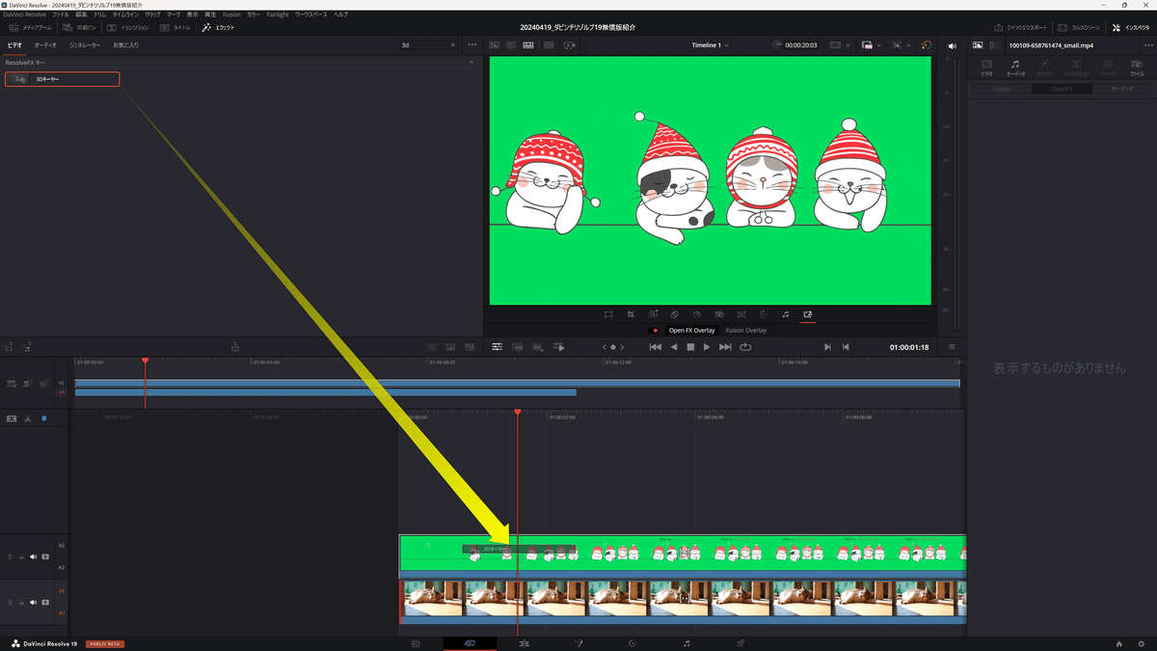Click the 00:00:20:03 duration timecode

800,45
